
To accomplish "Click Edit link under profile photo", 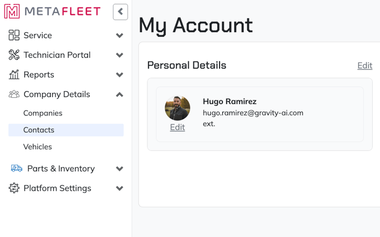I will (x=178, y=127).
